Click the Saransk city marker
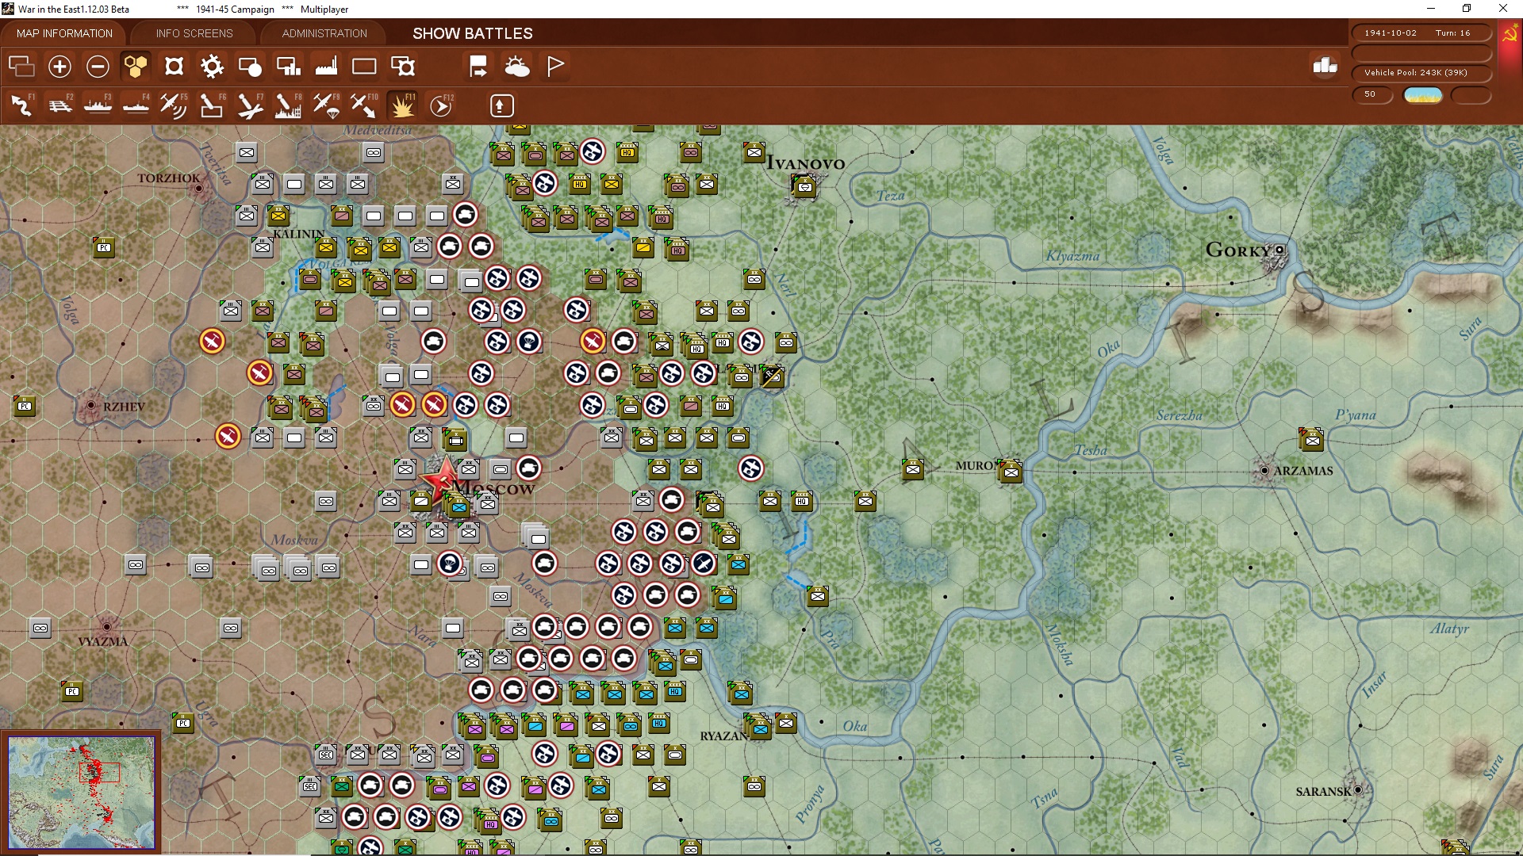1523x856 pixels. point(1358,790)
